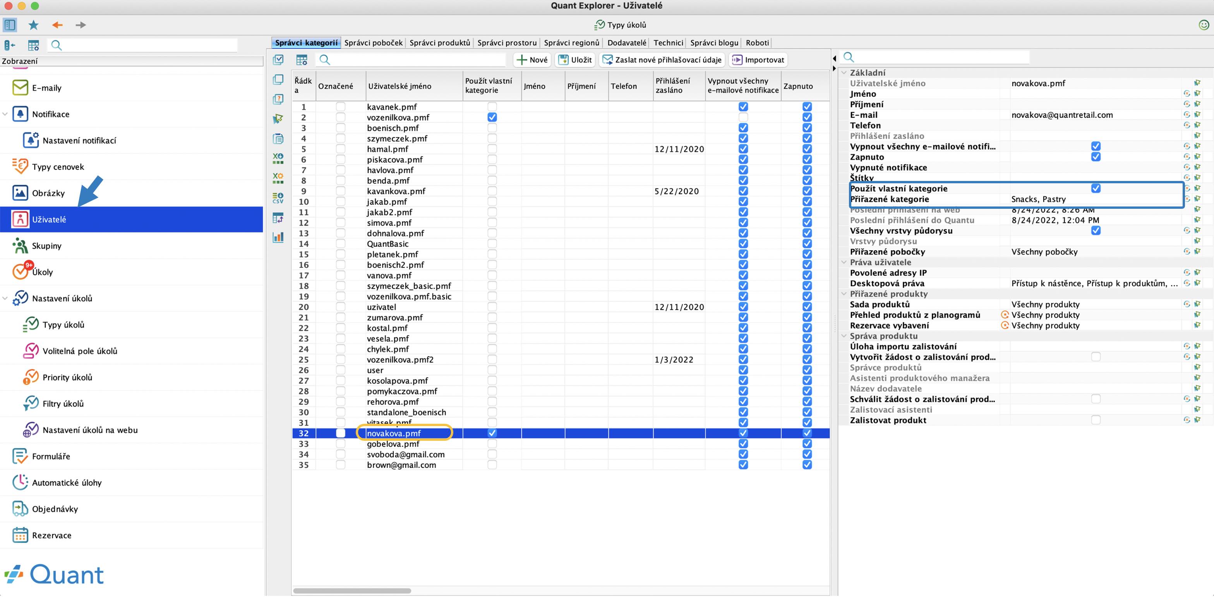
Task: Open the Roboti tab
Action: pos(757,43)
